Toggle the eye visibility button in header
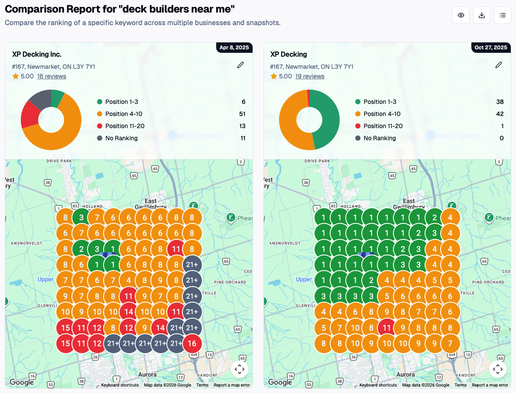Viewport: 516px width, 393px height. click(x=461, y=15)
